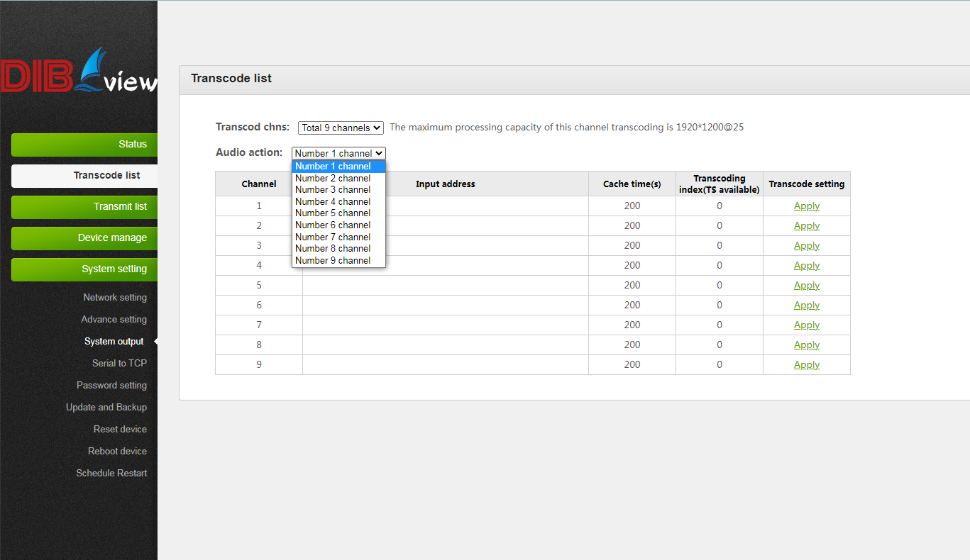Open the Total 9 channels dropdown
Viewport: 970px width, 560px height.
pyautogui.click(x=341, y=128)
